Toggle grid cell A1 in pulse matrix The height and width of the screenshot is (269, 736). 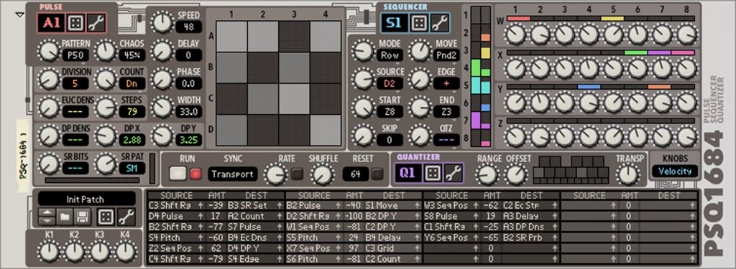pyautogui.click(x=232, y=37)
